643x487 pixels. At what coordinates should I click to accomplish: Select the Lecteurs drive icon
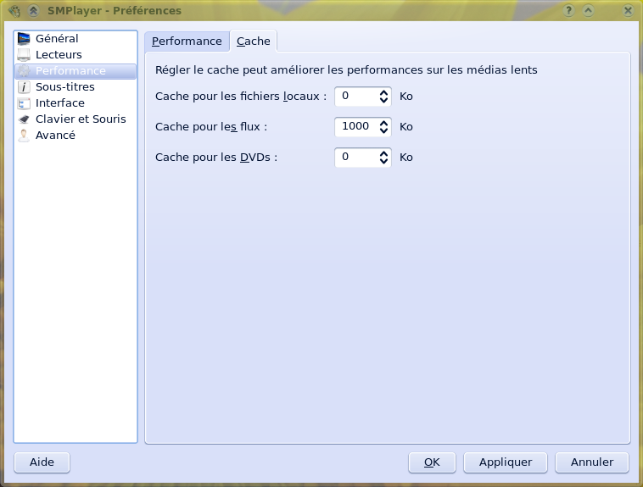point(24,55)
